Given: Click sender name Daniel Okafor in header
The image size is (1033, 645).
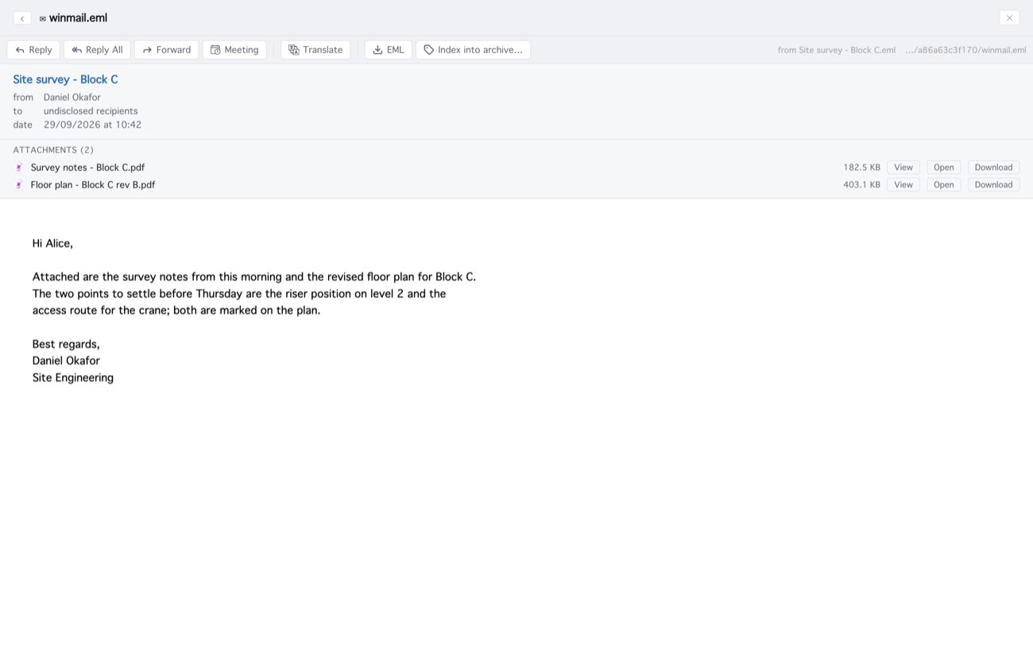Looking at the screenshot, I should click(72, 98).
